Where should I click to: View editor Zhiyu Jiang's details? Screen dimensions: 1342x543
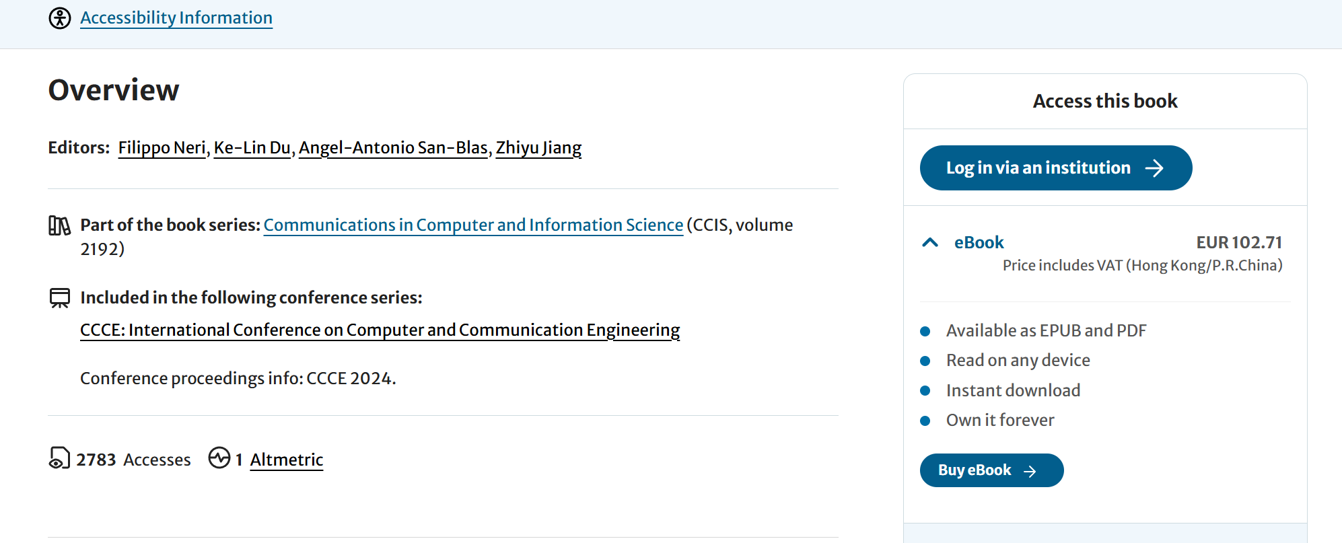(538, 147)
